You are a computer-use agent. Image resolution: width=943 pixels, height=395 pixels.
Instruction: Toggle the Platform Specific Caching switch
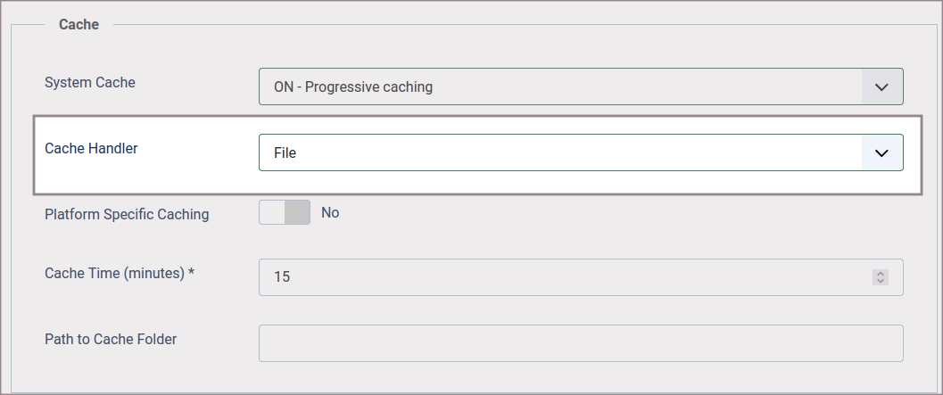point(285,212)
